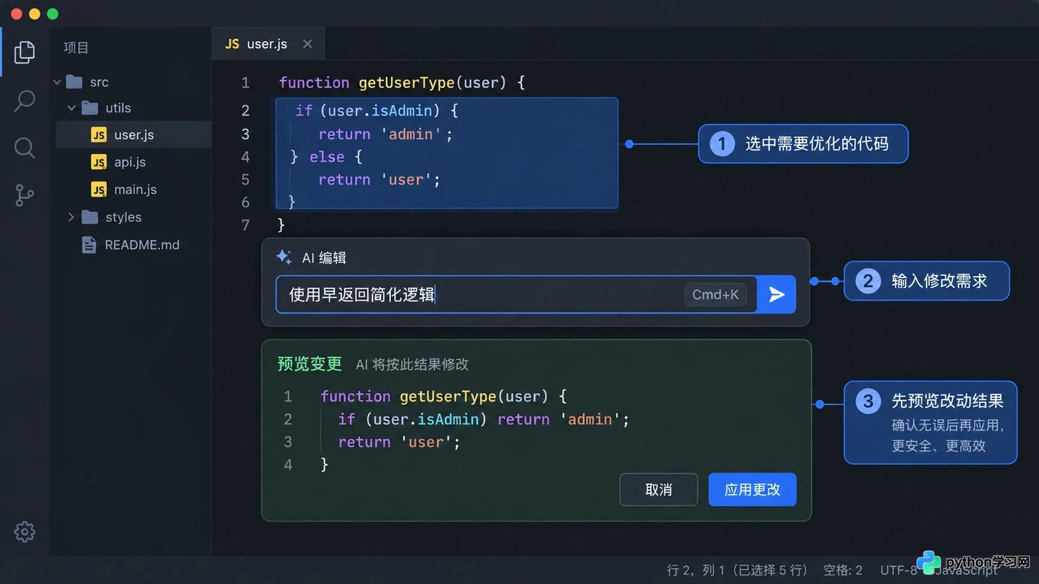Image resolution: width=1039 pixels, height=584 pixels.
Task: Collapse the src folder chevron
Action: (57, 82)
